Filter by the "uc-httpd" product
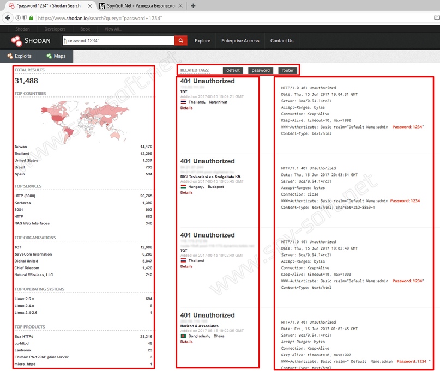 click(83, 343)
